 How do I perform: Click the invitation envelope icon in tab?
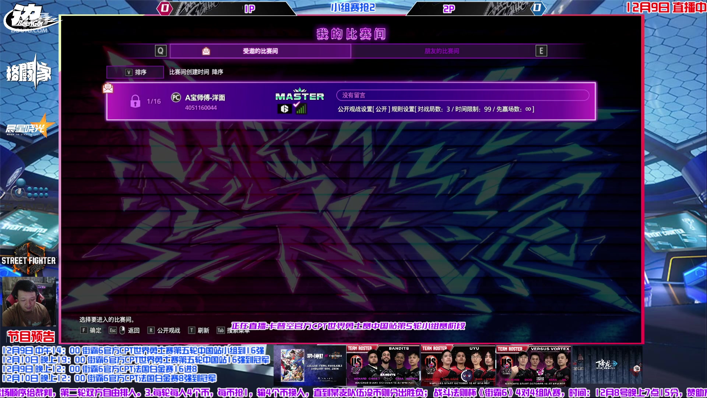pos(206,51)
